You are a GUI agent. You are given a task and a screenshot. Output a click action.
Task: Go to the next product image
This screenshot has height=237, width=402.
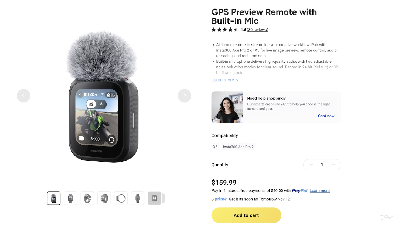tap(185, 96)
